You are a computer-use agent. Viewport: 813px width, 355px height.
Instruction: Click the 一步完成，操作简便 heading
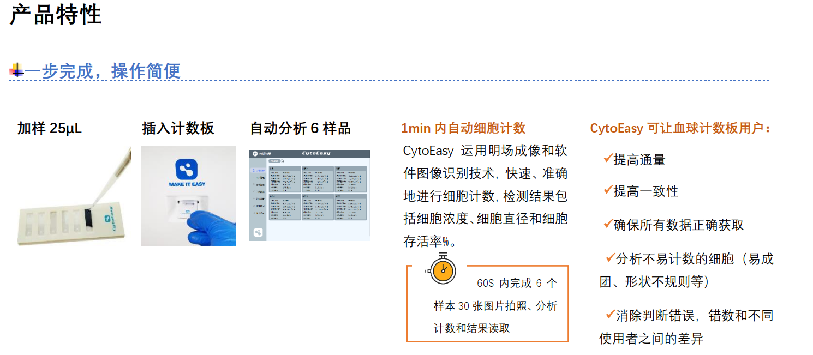[x=102, y=71]
